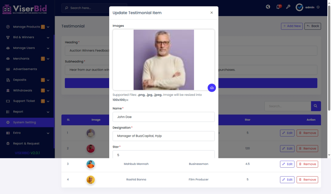The height and width of the screenshot is (194, 331).
Task: Click the image upload cloud icon
Action: point(212,88)
